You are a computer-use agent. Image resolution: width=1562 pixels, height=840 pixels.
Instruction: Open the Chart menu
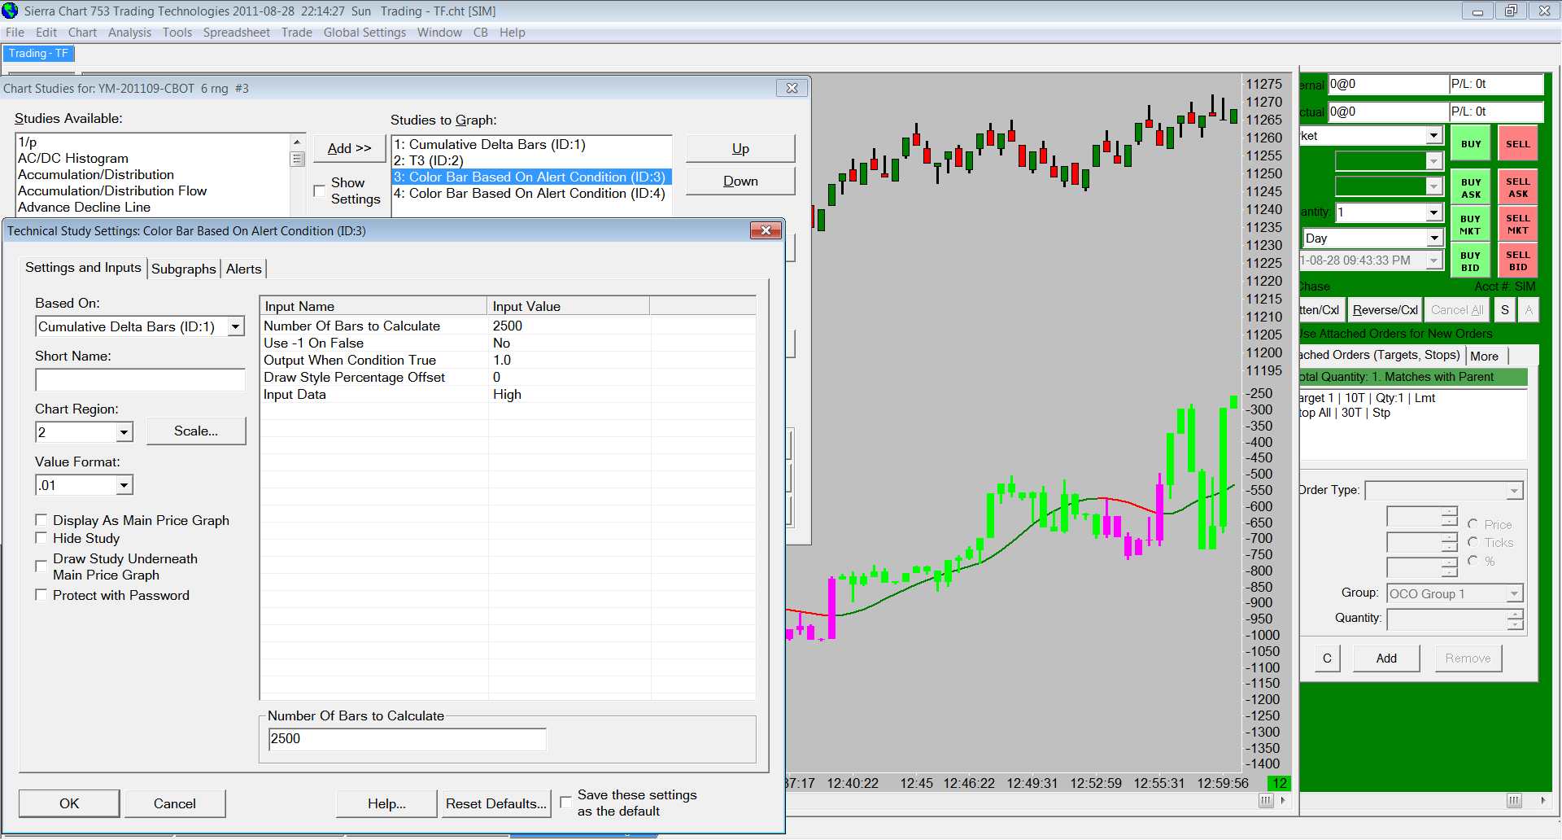pos(82,33)
